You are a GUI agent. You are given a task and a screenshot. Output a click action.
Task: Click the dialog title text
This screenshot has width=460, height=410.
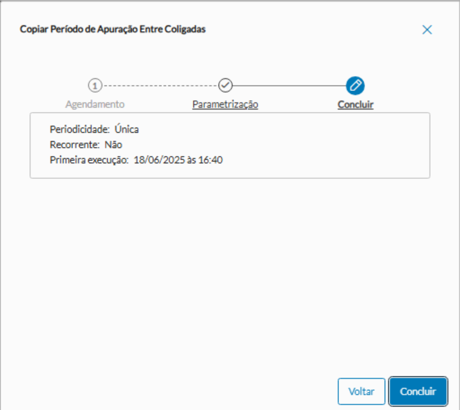pyautogui.click(x=113, y=29)
